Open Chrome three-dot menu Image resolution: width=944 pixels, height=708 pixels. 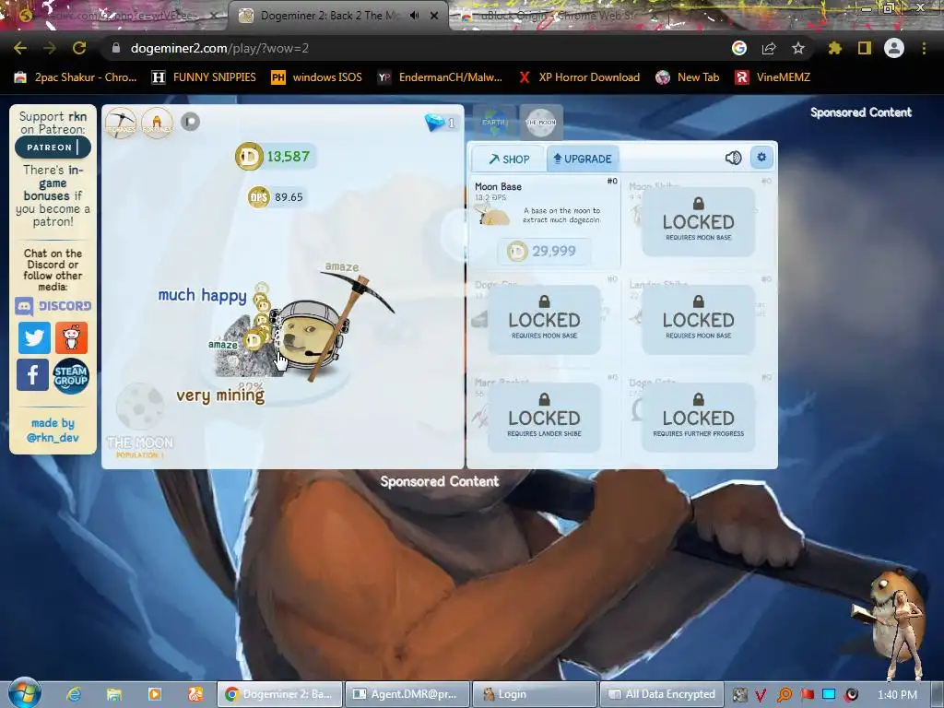[924, 48]
